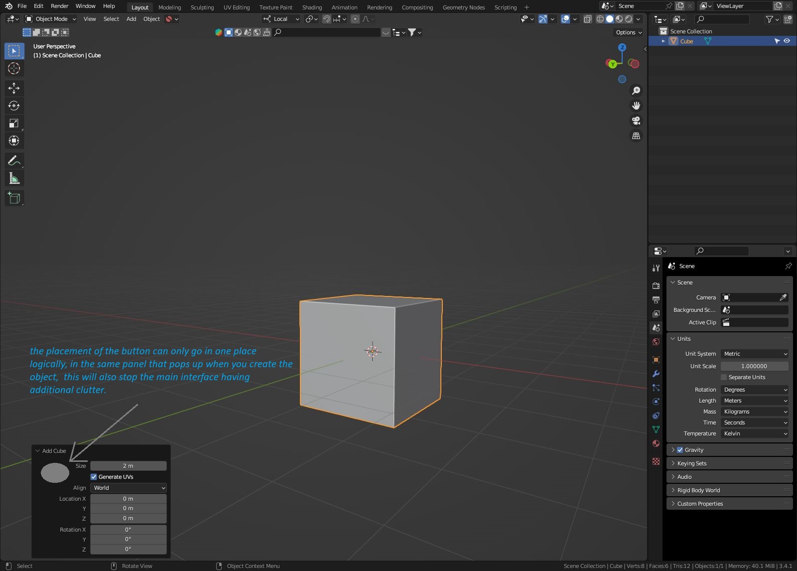Hide Cube with the eye icon
The height and width of the screenshot is (571, 797).
(787, 41)
